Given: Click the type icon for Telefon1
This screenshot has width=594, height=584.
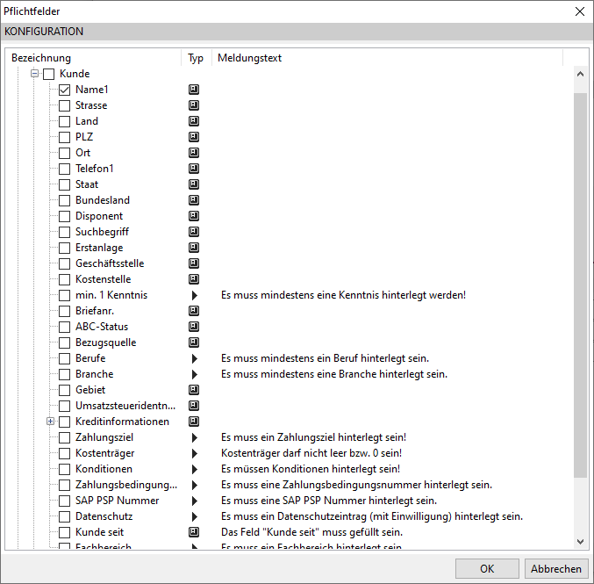Looking at the screenshot, I should pyautogui.click(x=194, y=169).
